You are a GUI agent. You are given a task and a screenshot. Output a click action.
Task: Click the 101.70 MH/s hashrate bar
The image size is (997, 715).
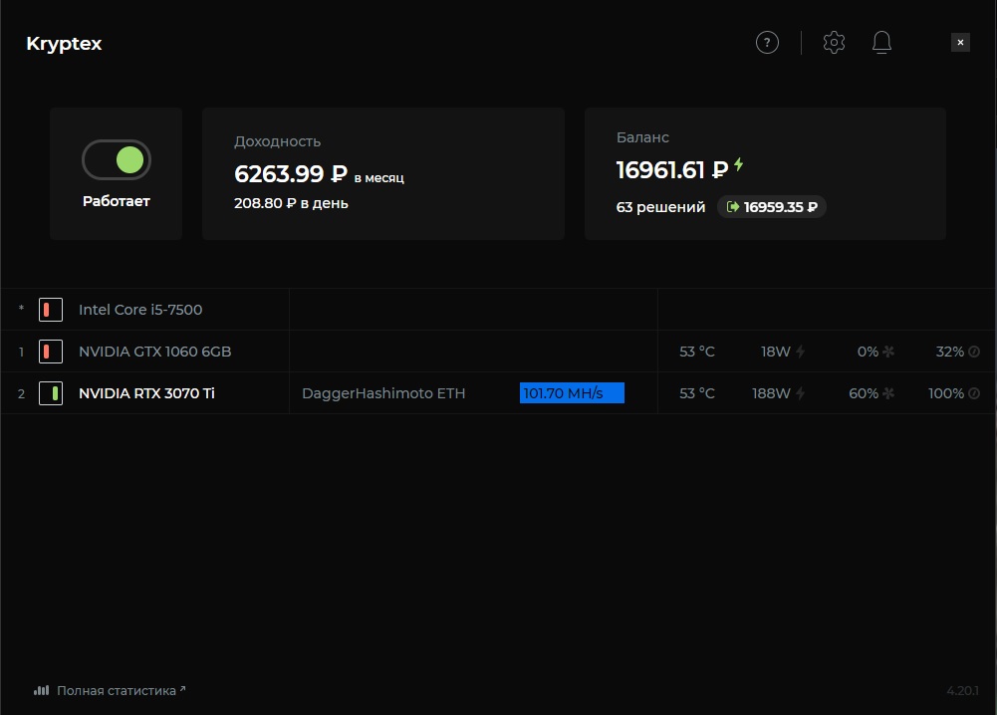click(x=572, y=392)
